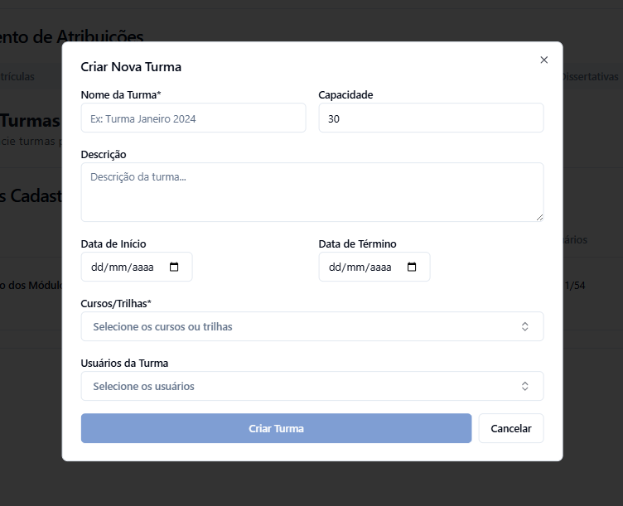Select day segment of Data de Término
This screenshot has width=623, height=506.
334,267
